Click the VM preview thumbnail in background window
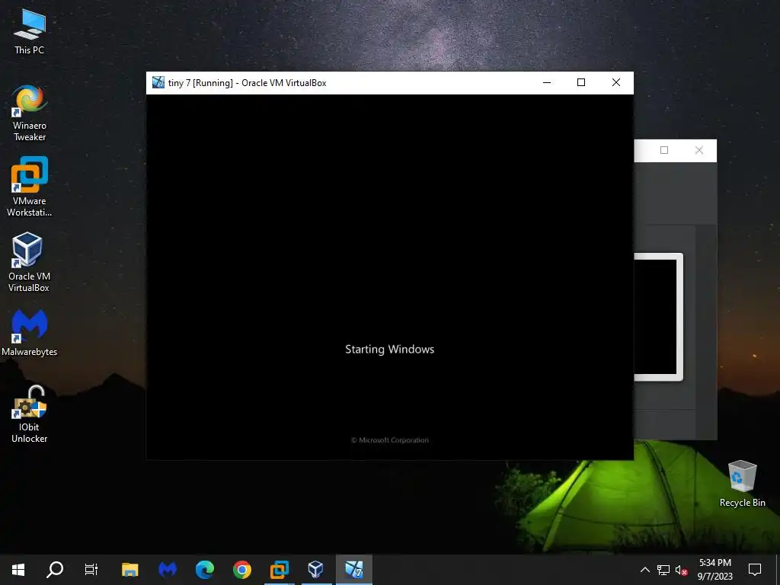780x585 pixels. coord(658,317)
